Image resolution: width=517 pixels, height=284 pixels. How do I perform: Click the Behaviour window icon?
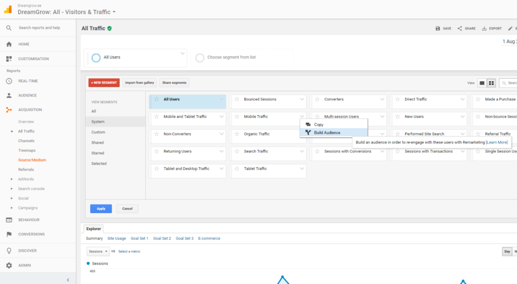click(x=9, y=220)
